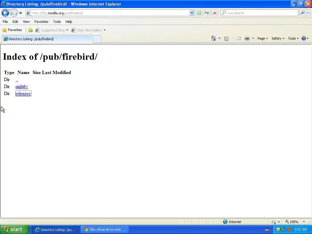Click the Read Mail icon

pyautogui.click(x=239, y=38)
